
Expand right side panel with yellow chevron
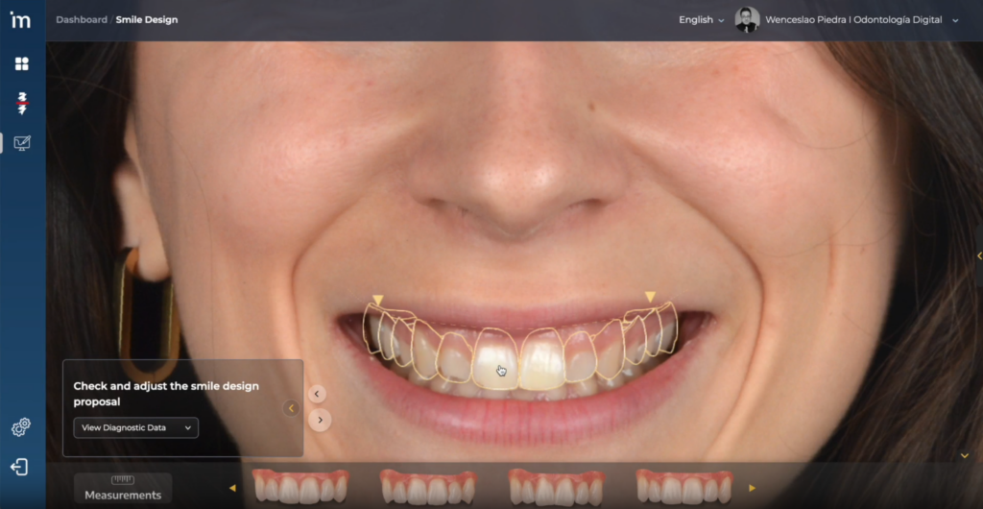point(977,255)
